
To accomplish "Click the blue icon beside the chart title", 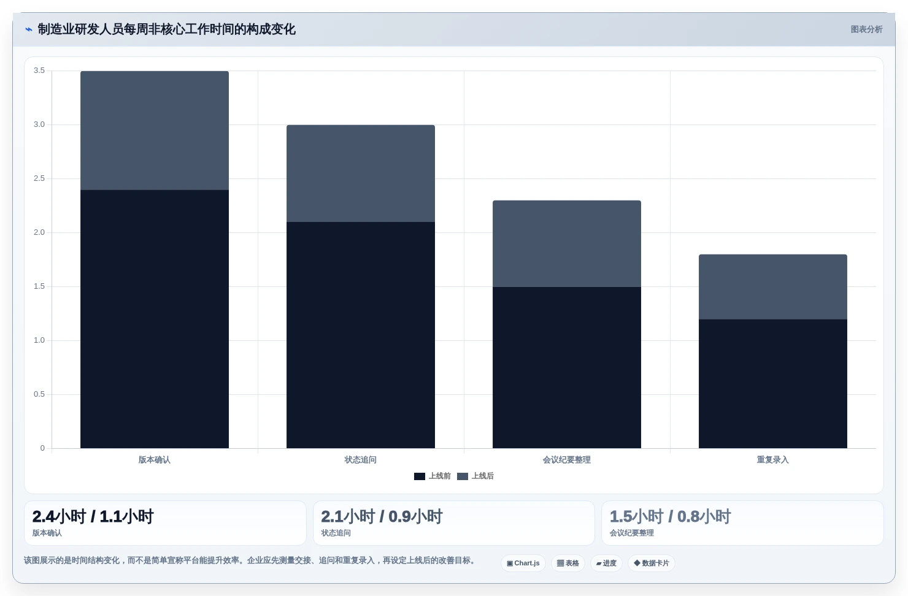I will [x=28, y=29].
